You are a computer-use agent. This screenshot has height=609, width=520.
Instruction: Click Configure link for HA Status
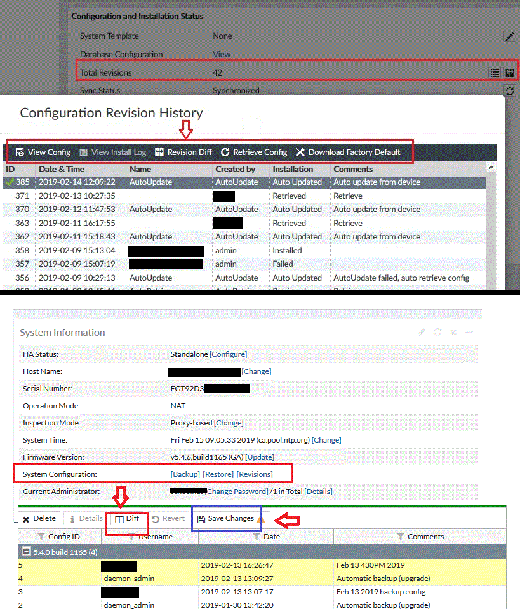pyautogui.click(x=229, y=354)
